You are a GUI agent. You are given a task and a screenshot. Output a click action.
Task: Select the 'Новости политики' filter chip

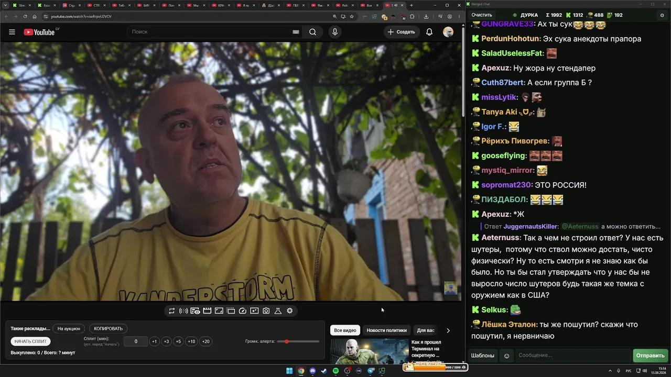386,330
